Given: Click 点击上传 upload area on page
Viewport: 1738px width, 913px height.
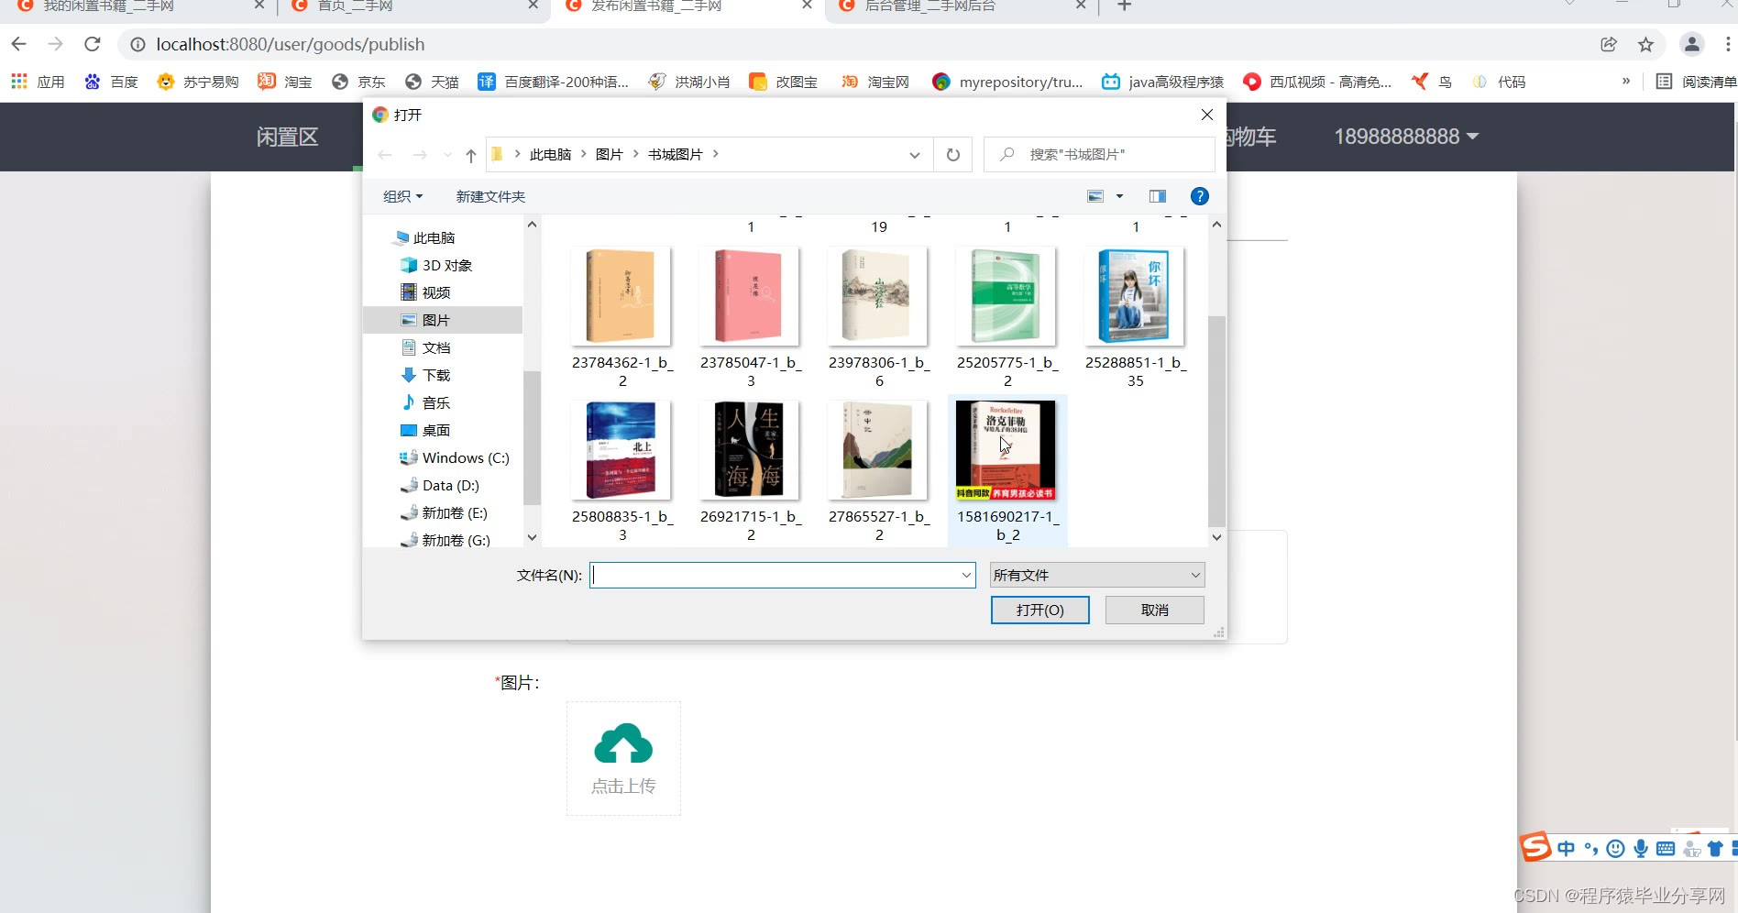Looking at the screenshot, I should (x=623, y=758).
